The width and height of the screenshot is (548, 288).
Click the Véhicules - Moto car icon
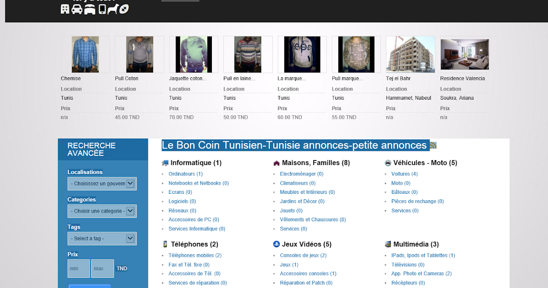(388, 163)
